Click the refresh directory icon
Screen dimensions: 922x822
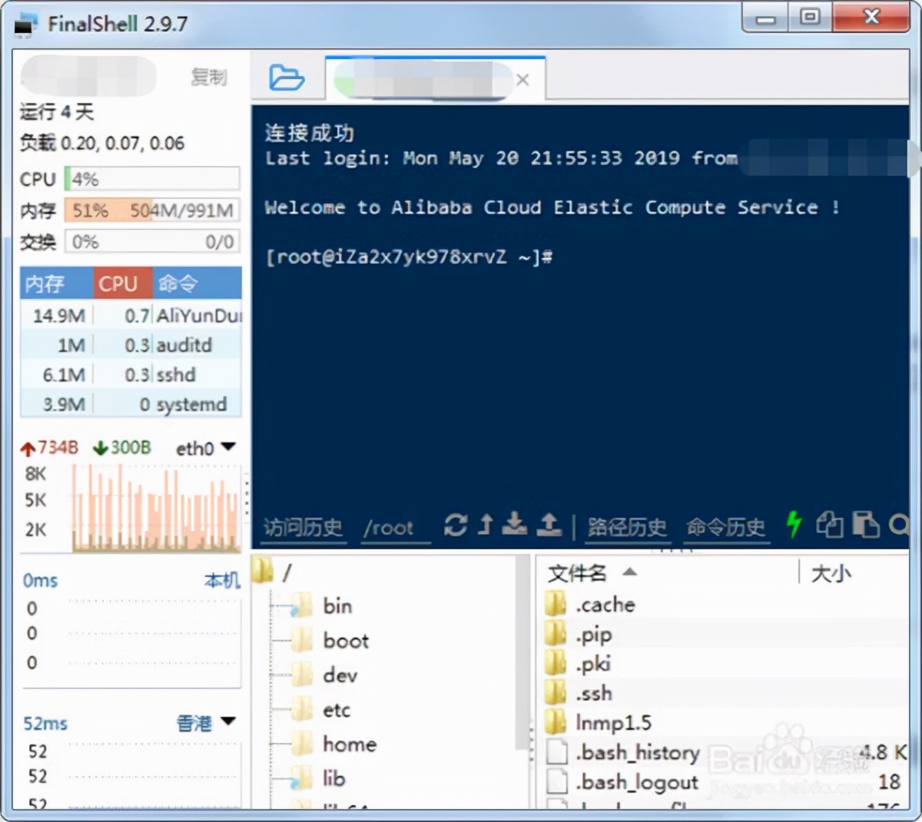pyautogui.click(x=456, y=525)
